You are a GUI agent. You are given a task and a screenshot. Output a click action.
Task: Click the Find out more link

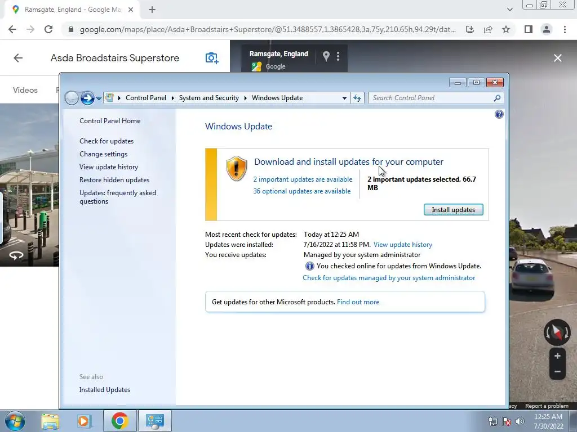click(358, 302)
